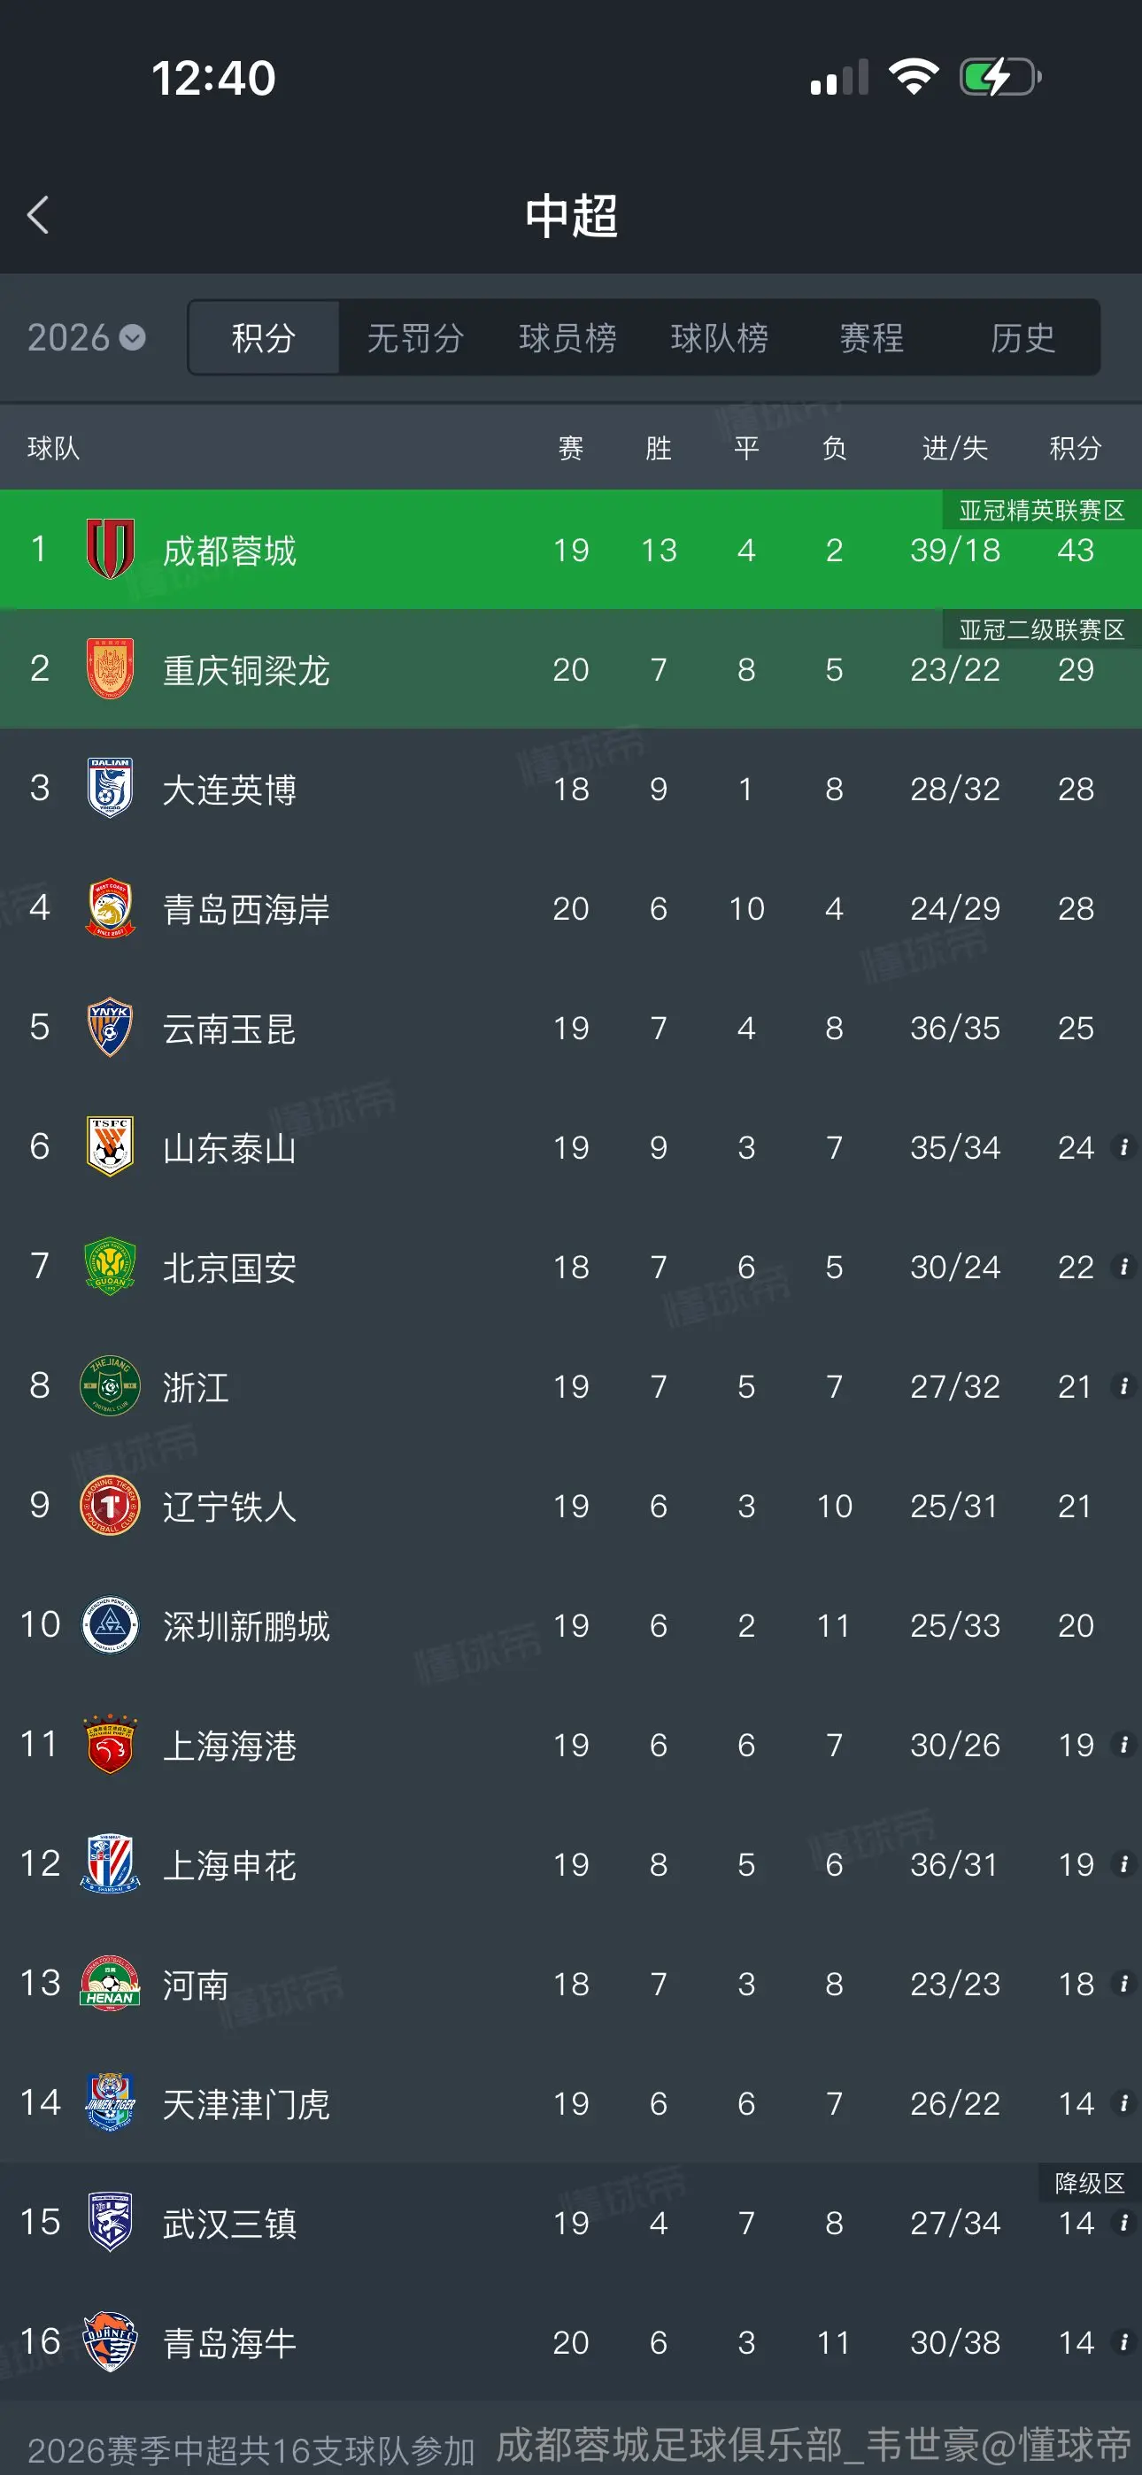Screen dimensions: 1142x2475
Task: Select the 积分 tab
Action: click(x=264, y=337)
